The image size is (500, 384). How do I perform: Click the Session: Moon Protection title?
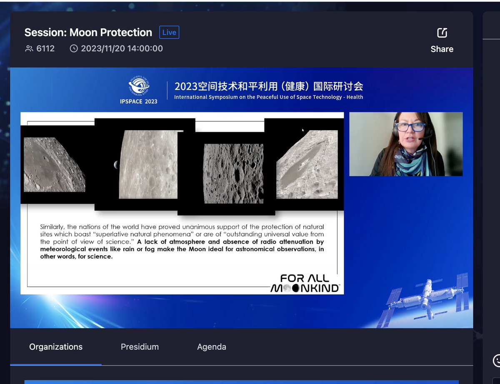[x=88, y=33]
